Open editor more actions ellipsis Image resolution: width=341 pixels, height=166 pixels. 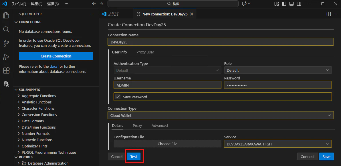click(336, 14)
